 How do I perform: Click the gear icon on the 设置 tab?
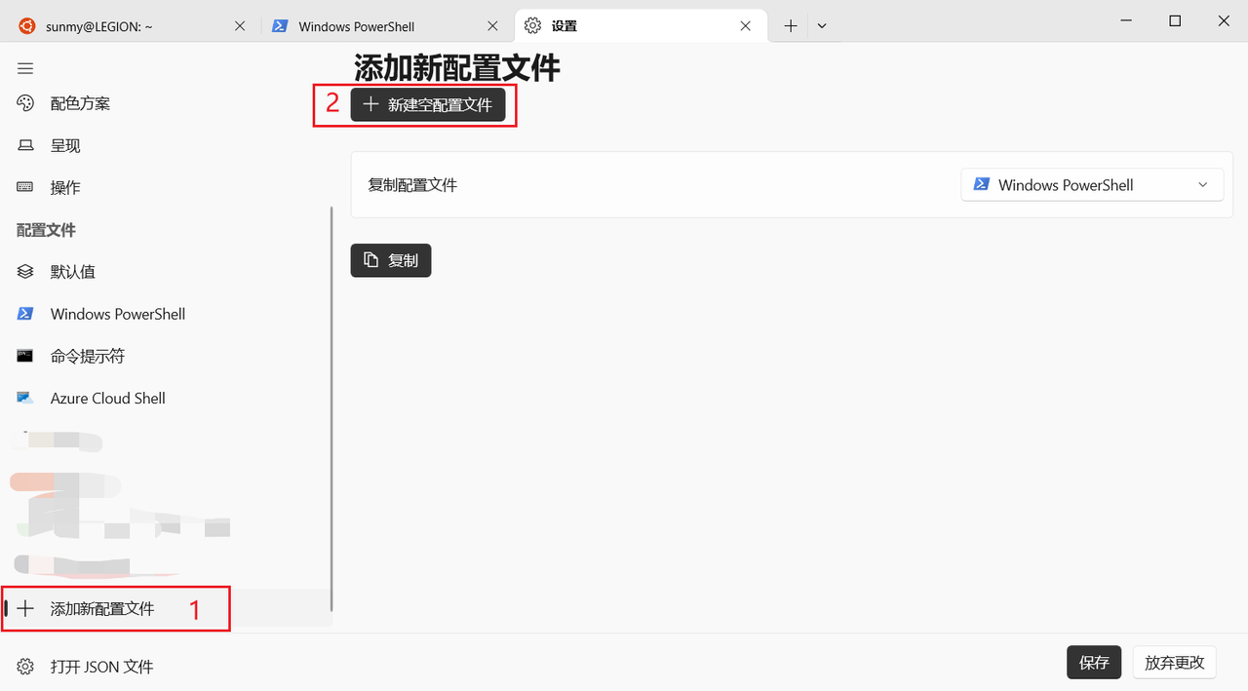click(x=532, y=26)
